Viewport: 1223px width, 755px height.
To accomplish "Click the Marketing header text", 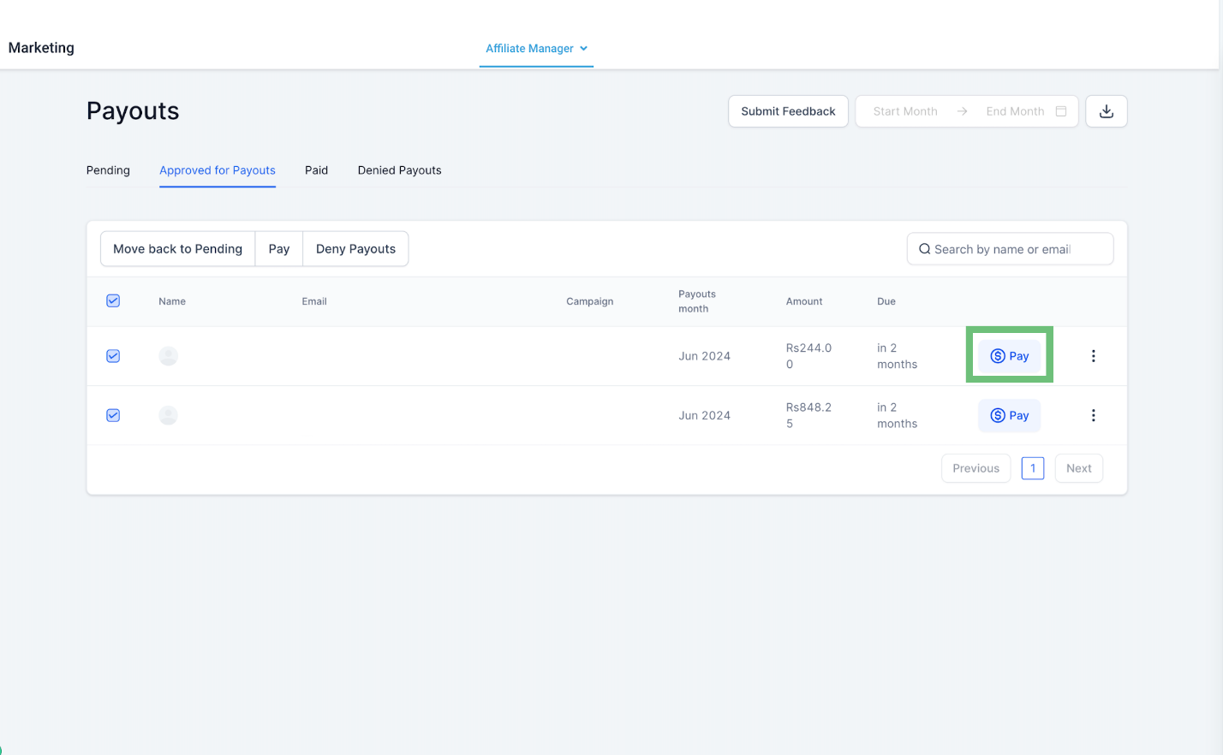I will click(x=41, y=48).
